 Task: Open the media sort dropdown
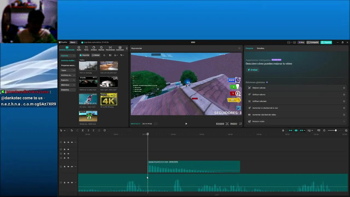click(116, 55)
